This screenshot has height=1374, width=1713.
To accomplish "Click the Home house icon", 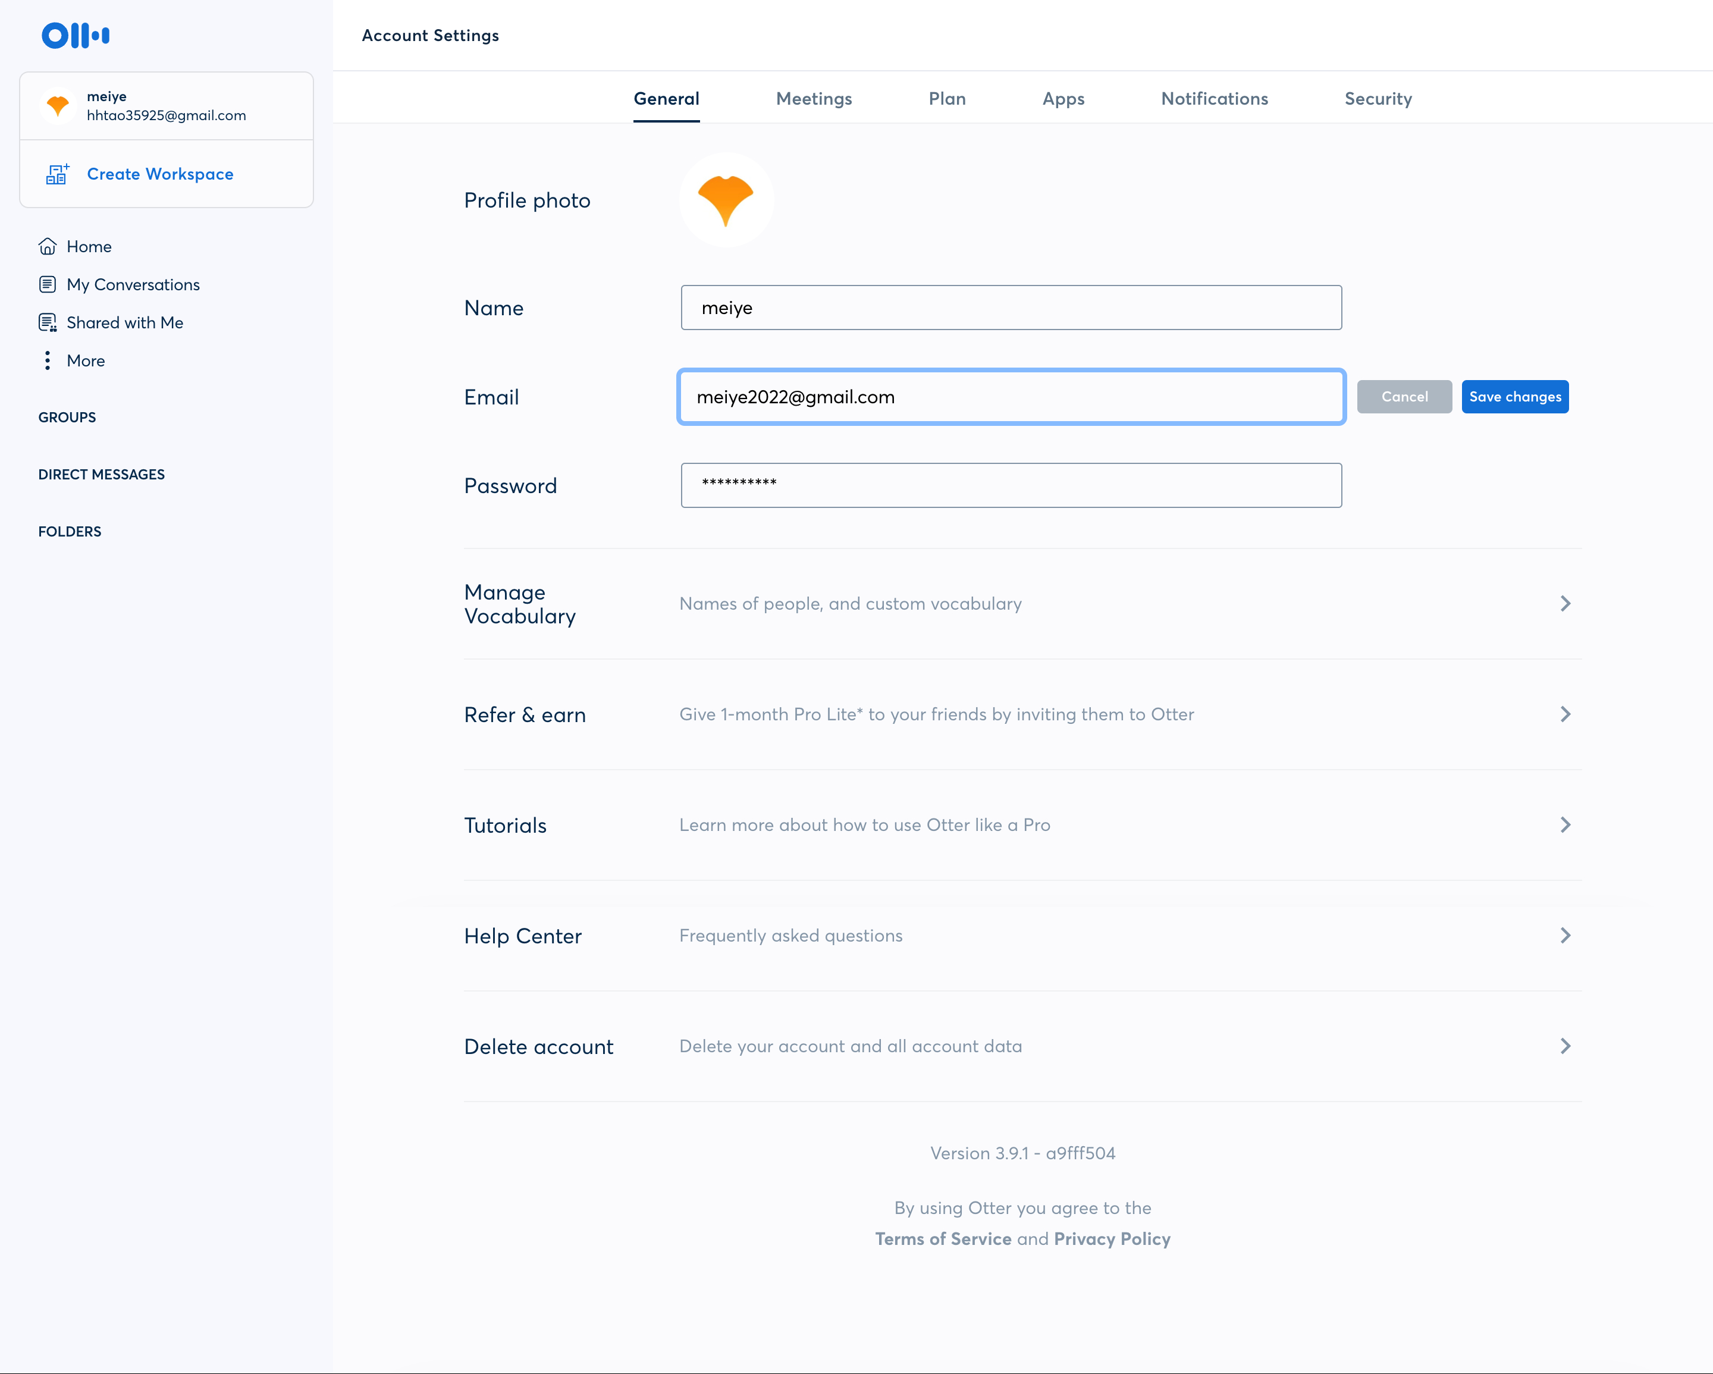I will pyautogui.click(x=48, y=246).
